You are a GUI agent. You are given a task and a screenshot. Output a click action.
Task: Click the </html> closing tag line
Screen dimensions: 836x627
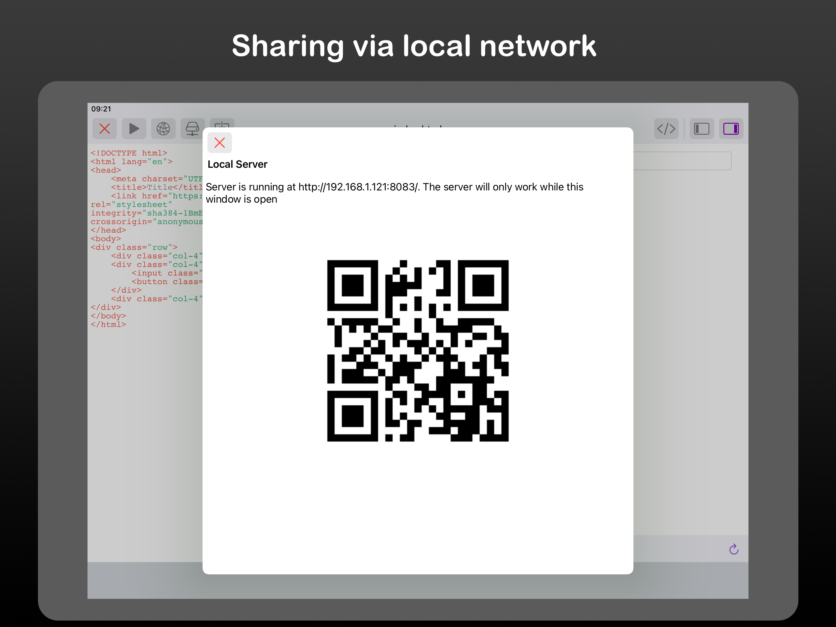pos(108,325)
